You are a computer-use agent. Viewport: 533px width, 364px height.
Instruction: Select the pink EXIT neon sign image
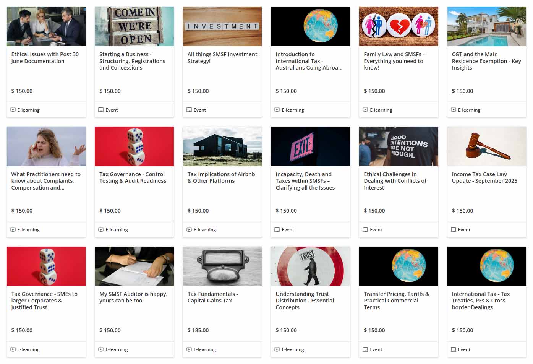(x=310, y=146)
